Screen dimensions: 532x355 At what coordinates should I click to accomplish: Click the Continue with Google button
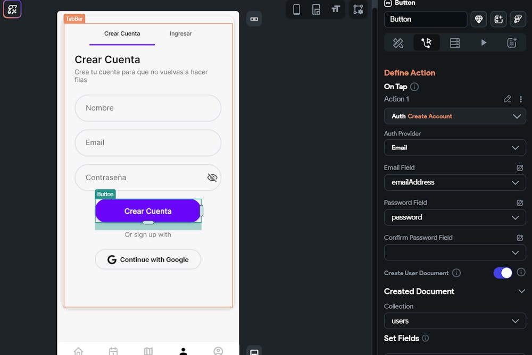pos(148,260)
